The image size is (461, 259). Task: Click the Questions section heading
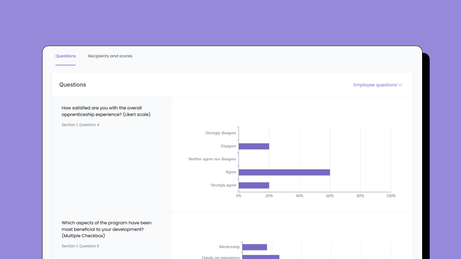[73, 85]
